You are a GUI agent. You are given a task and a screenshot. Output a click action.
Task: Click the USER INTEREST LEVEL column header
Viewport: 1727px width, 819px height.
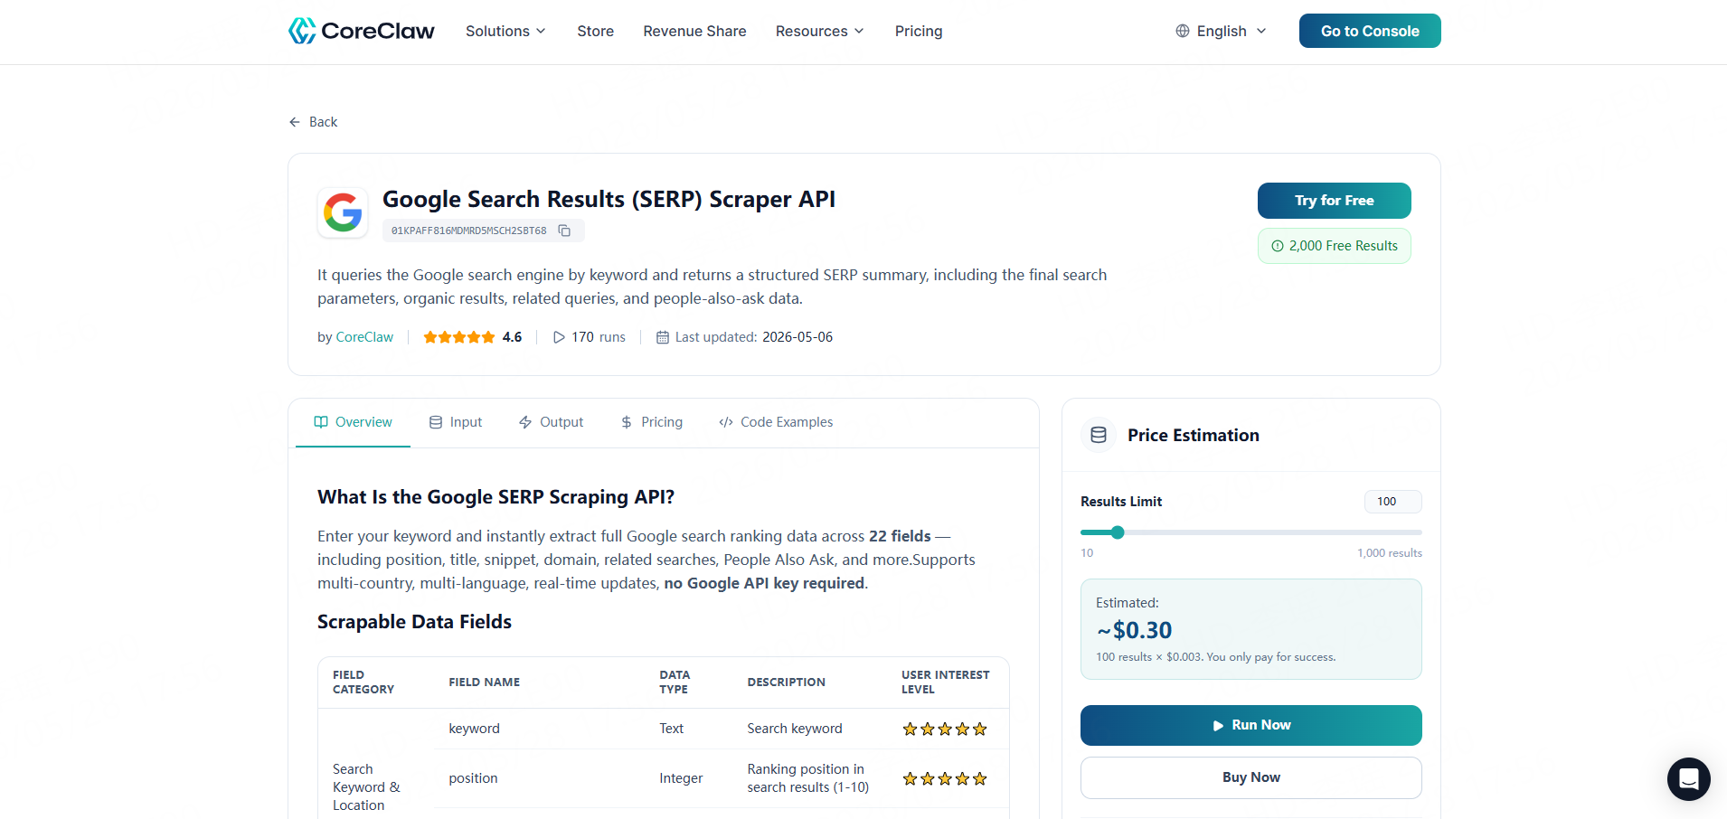(x=945, y=682)
